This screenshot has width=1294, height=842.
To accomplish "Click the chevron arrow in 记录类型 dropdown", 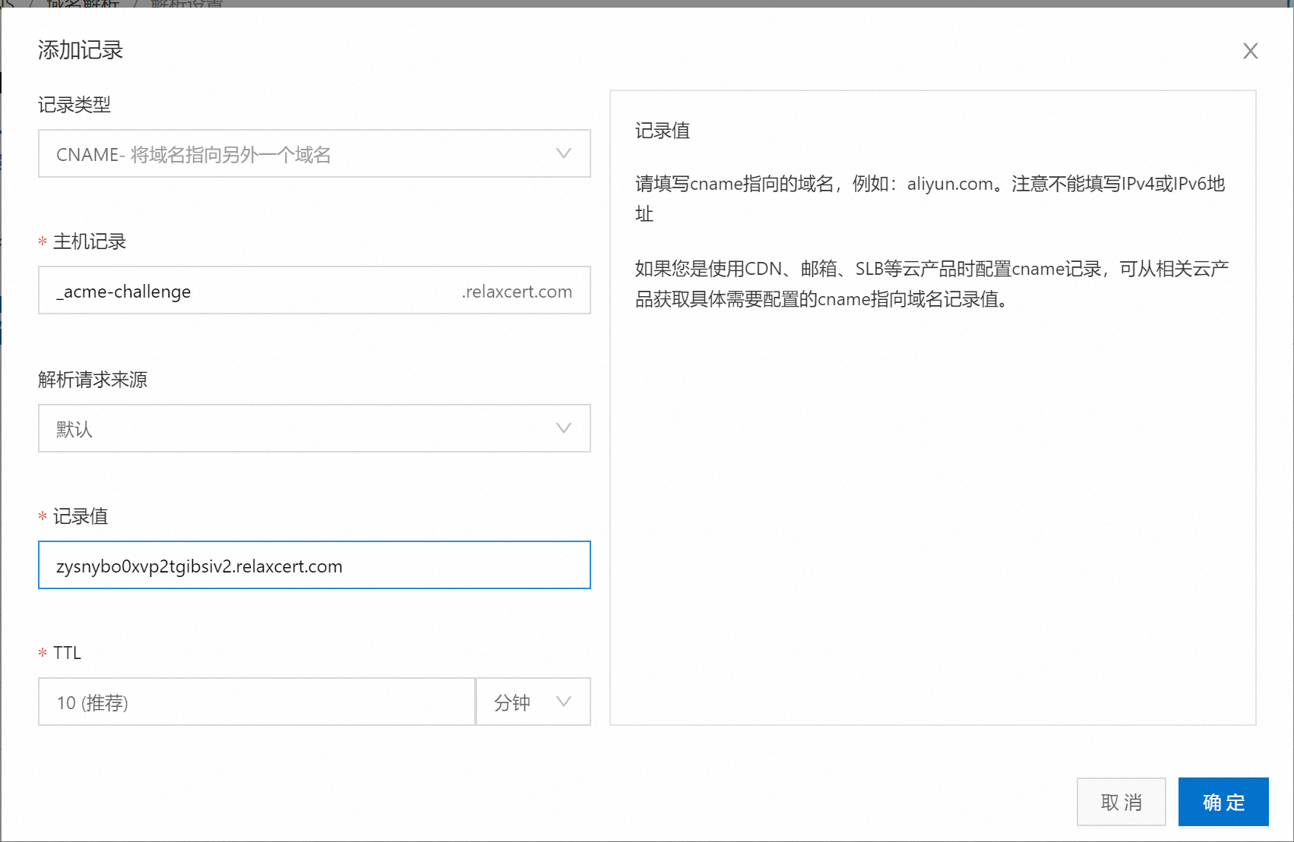I will (564, 153).
